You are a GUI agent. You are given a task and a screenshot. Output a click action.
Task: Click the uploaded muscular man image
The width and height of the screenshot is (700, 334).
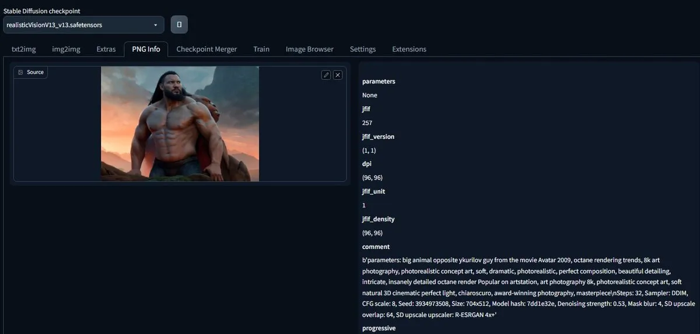(180, 123)
